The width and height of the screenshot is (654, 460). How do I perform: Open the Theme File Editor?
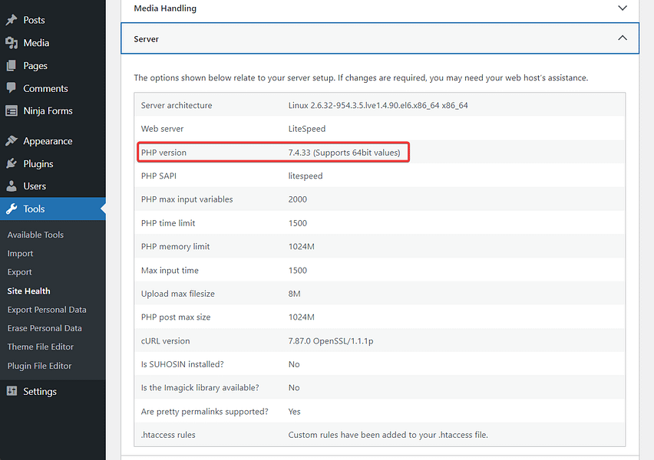click(x=42, y=347)
